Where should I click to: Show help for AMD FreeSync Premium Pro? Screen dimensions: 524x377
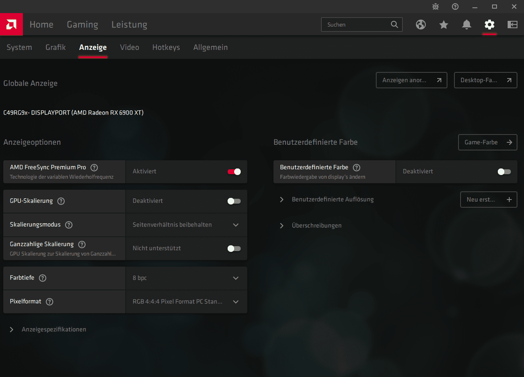pyautogui.click(x=94, y=167)
